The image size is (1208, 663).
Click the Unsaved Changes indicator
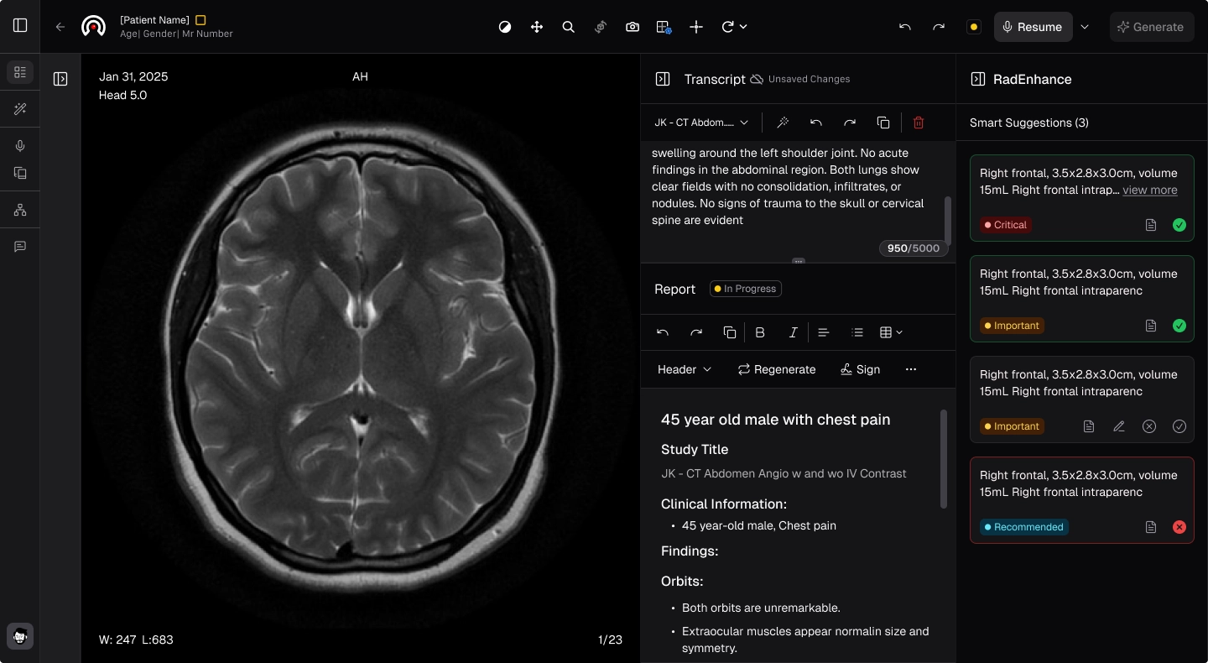(x=800, y=79)
